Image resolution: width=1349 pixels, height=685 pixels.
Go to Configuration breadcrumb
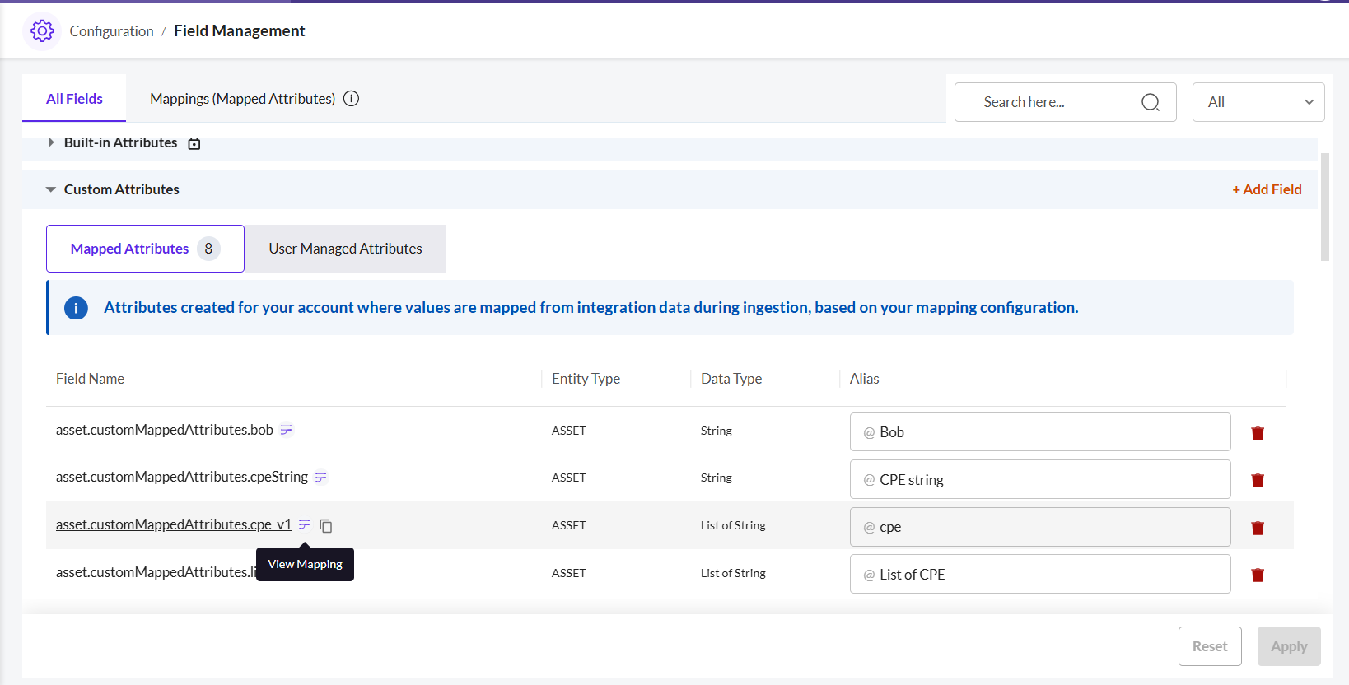point(112,31)
